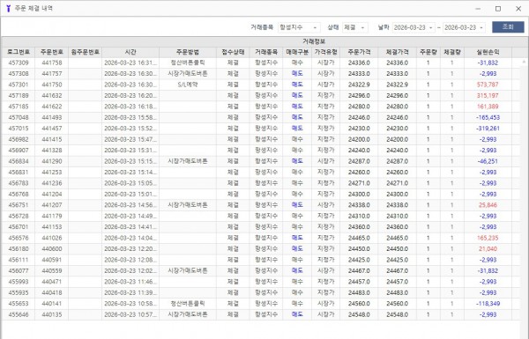Click log number 455646 cell

[19, 314]
